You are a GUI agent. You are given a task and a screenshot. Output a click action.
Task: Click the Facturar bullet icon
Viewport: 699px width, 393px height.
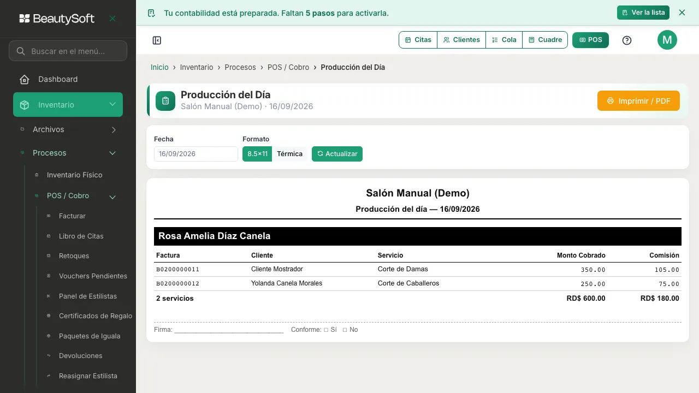49,216
